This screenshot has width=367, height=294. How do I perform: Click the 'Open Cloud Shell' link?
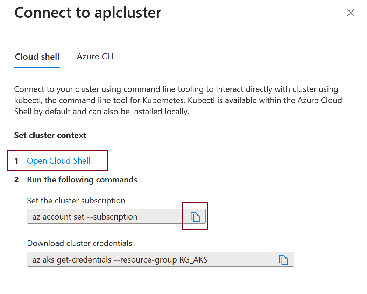(58, 160)
